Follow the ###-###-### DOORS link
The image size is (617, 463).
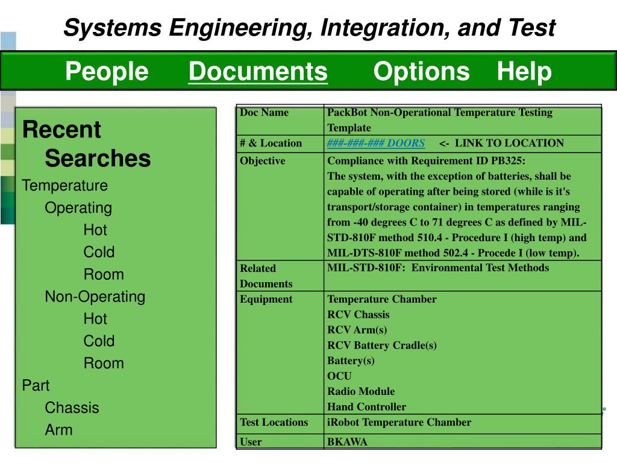click(x=376, y=143)
